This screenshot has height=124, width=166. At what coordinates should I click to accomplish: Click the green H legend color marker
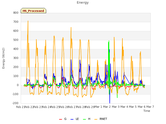pyautogui.click(x=84, y=119)
